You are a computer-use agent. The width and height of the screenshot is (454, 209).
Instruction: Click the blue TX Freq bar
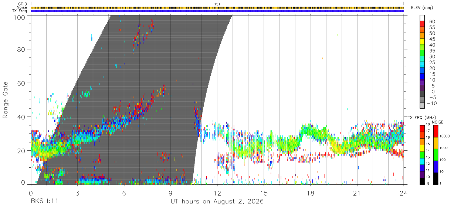pos(217,11)
